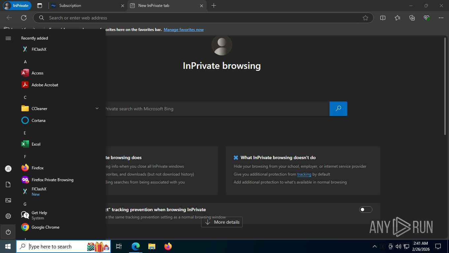Image resolution: width=449 pixels, height=253 pixels.
Task: Close the New InPrivate tab
Action: [x=202, y=6]
